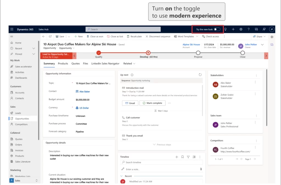Viewport: 281px width, 185px height.
Task: Click timeline bookmark icon
Action: pos(182,157)
